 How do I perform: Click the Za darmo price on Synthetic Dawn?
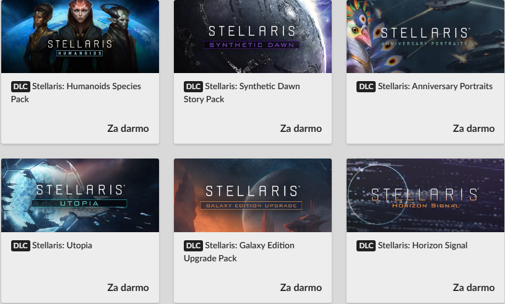tap(301, 128)
